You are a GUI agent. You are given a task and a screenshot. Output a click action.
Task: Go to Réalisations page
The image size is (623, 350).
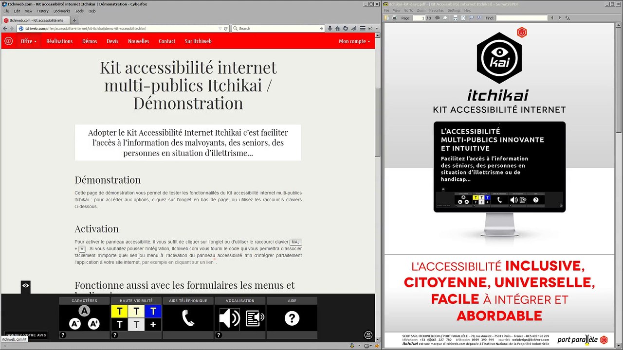pos(59,41)
